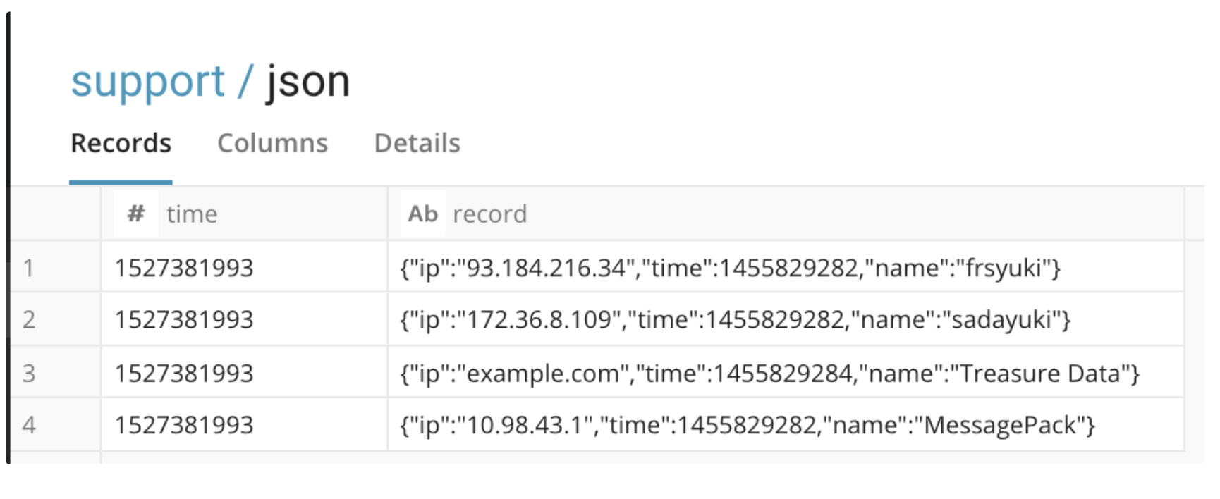
Task: Click the MessagePack JSON record cell
Action: (747, 425)
